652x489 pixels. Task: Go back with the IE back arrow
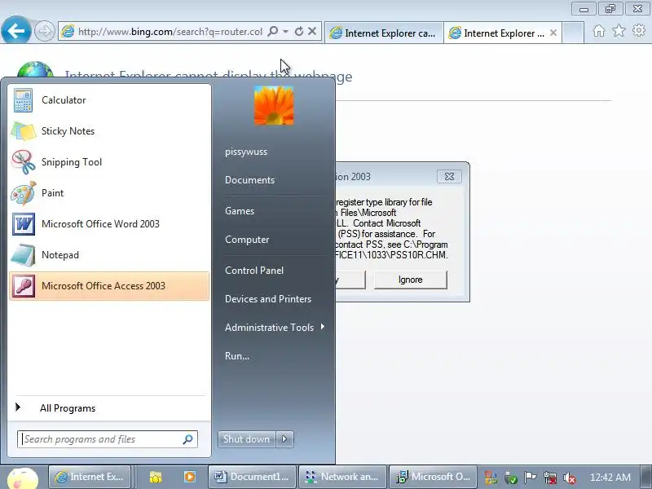tap(15, 31)
